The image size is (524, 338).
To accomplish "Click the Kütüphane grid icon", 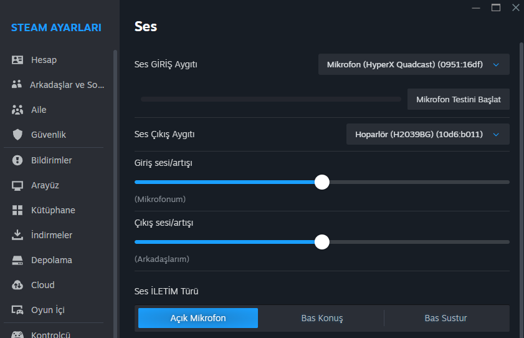I will [x=17, y=210].
